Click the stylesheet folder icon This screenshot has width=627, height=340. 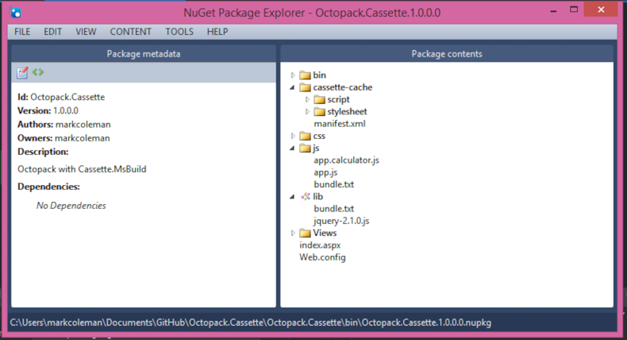pyautogui.click(x=320, y=112)
